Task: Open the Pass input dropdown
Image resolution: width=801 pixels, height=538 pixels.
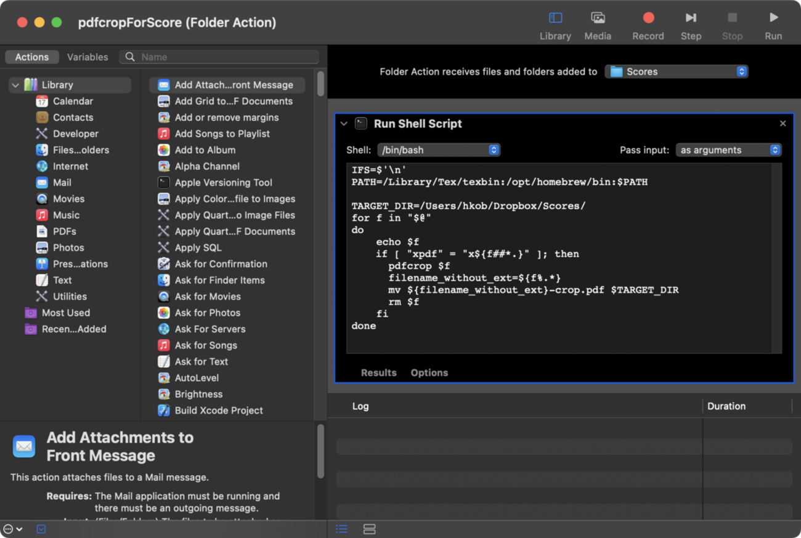Action: point(729,150)
